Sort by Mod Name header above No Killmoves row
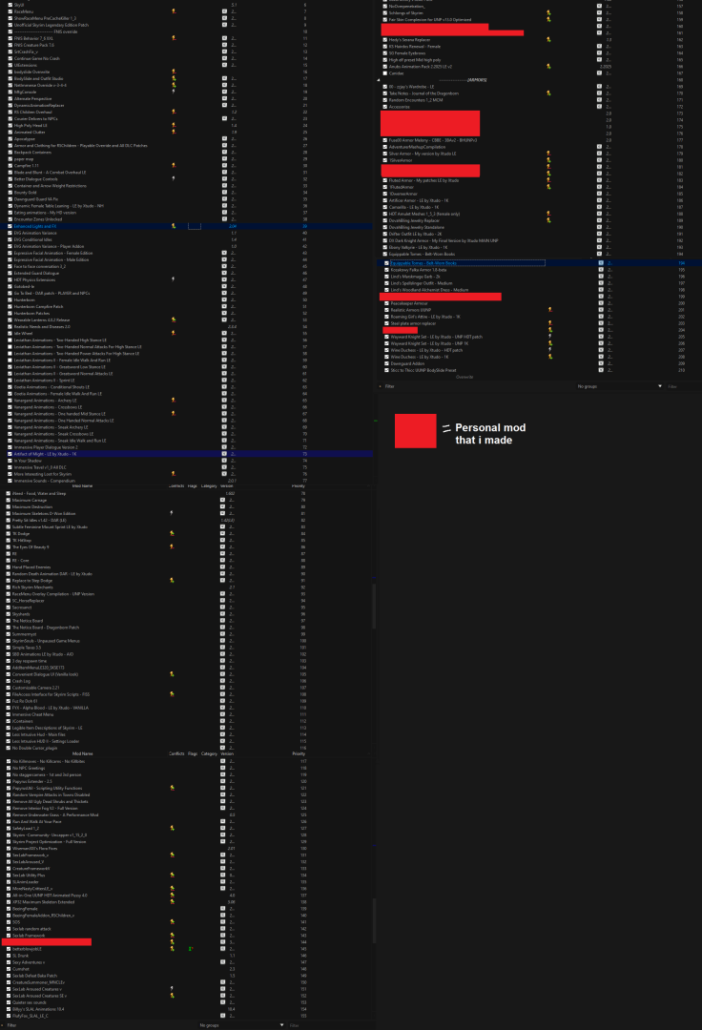This screenshot has width=702, height=1030. (x=83, y=753)
